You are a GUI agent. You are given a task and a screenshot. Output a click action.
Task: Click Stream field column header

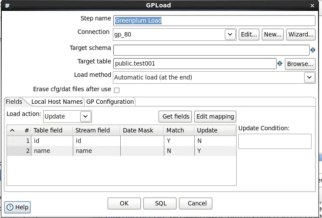[x=97, y=130]
